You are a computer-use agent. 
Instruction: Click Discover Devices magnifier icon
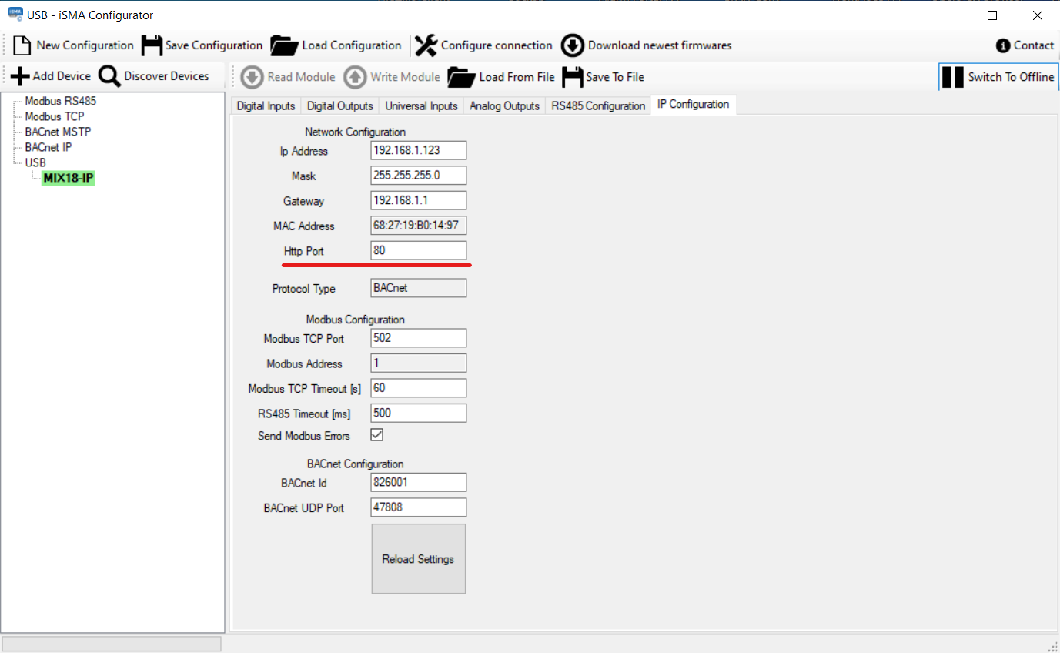[x=109, y=76]
